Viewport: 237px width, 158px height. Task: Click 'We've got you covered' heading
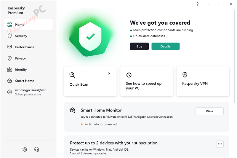coord(160,23)
